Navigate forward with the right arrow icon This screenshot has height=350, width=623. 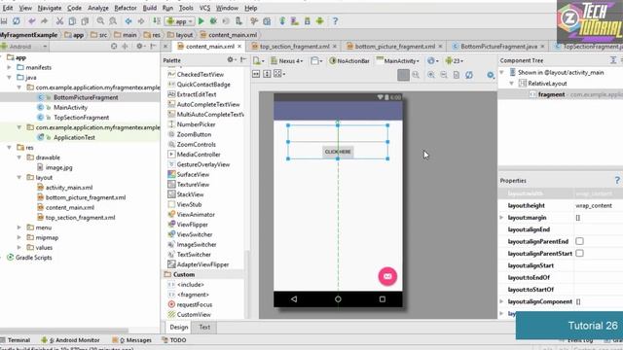tap(140, 21)
